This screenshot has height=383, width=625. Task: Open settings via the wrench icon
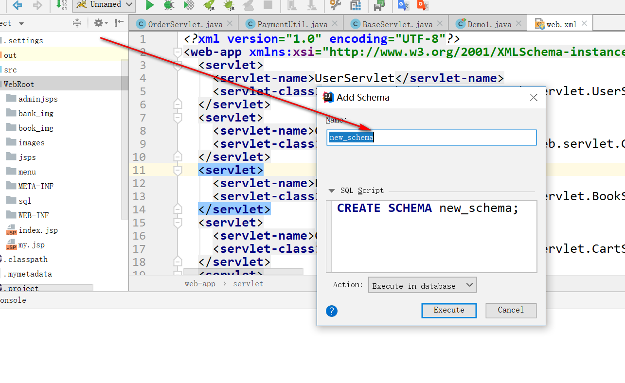(335, 6)
